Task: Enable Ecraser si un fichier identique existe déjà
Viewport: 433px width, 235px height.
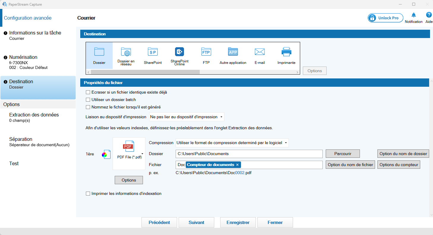Action: (88, 92)
